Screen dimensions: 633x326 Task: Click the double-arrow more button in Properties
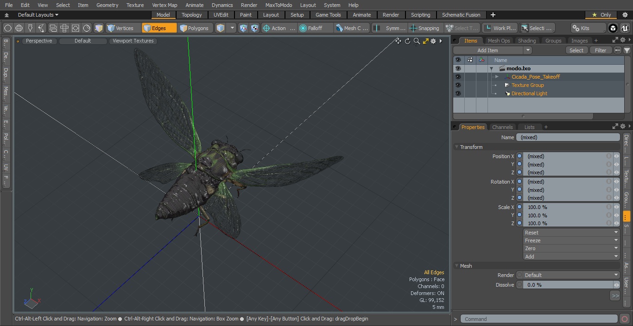pos(615,295)
